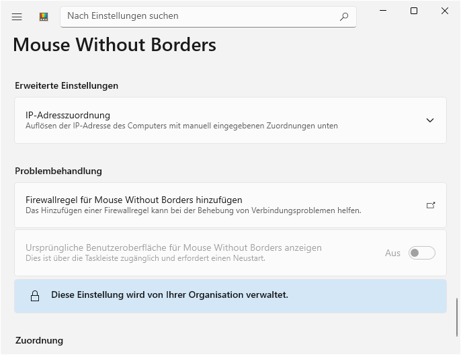This screenshot has height=355, width=461.
Task: Click the Mouse Without Borders page title
Action: click(115, 44)
